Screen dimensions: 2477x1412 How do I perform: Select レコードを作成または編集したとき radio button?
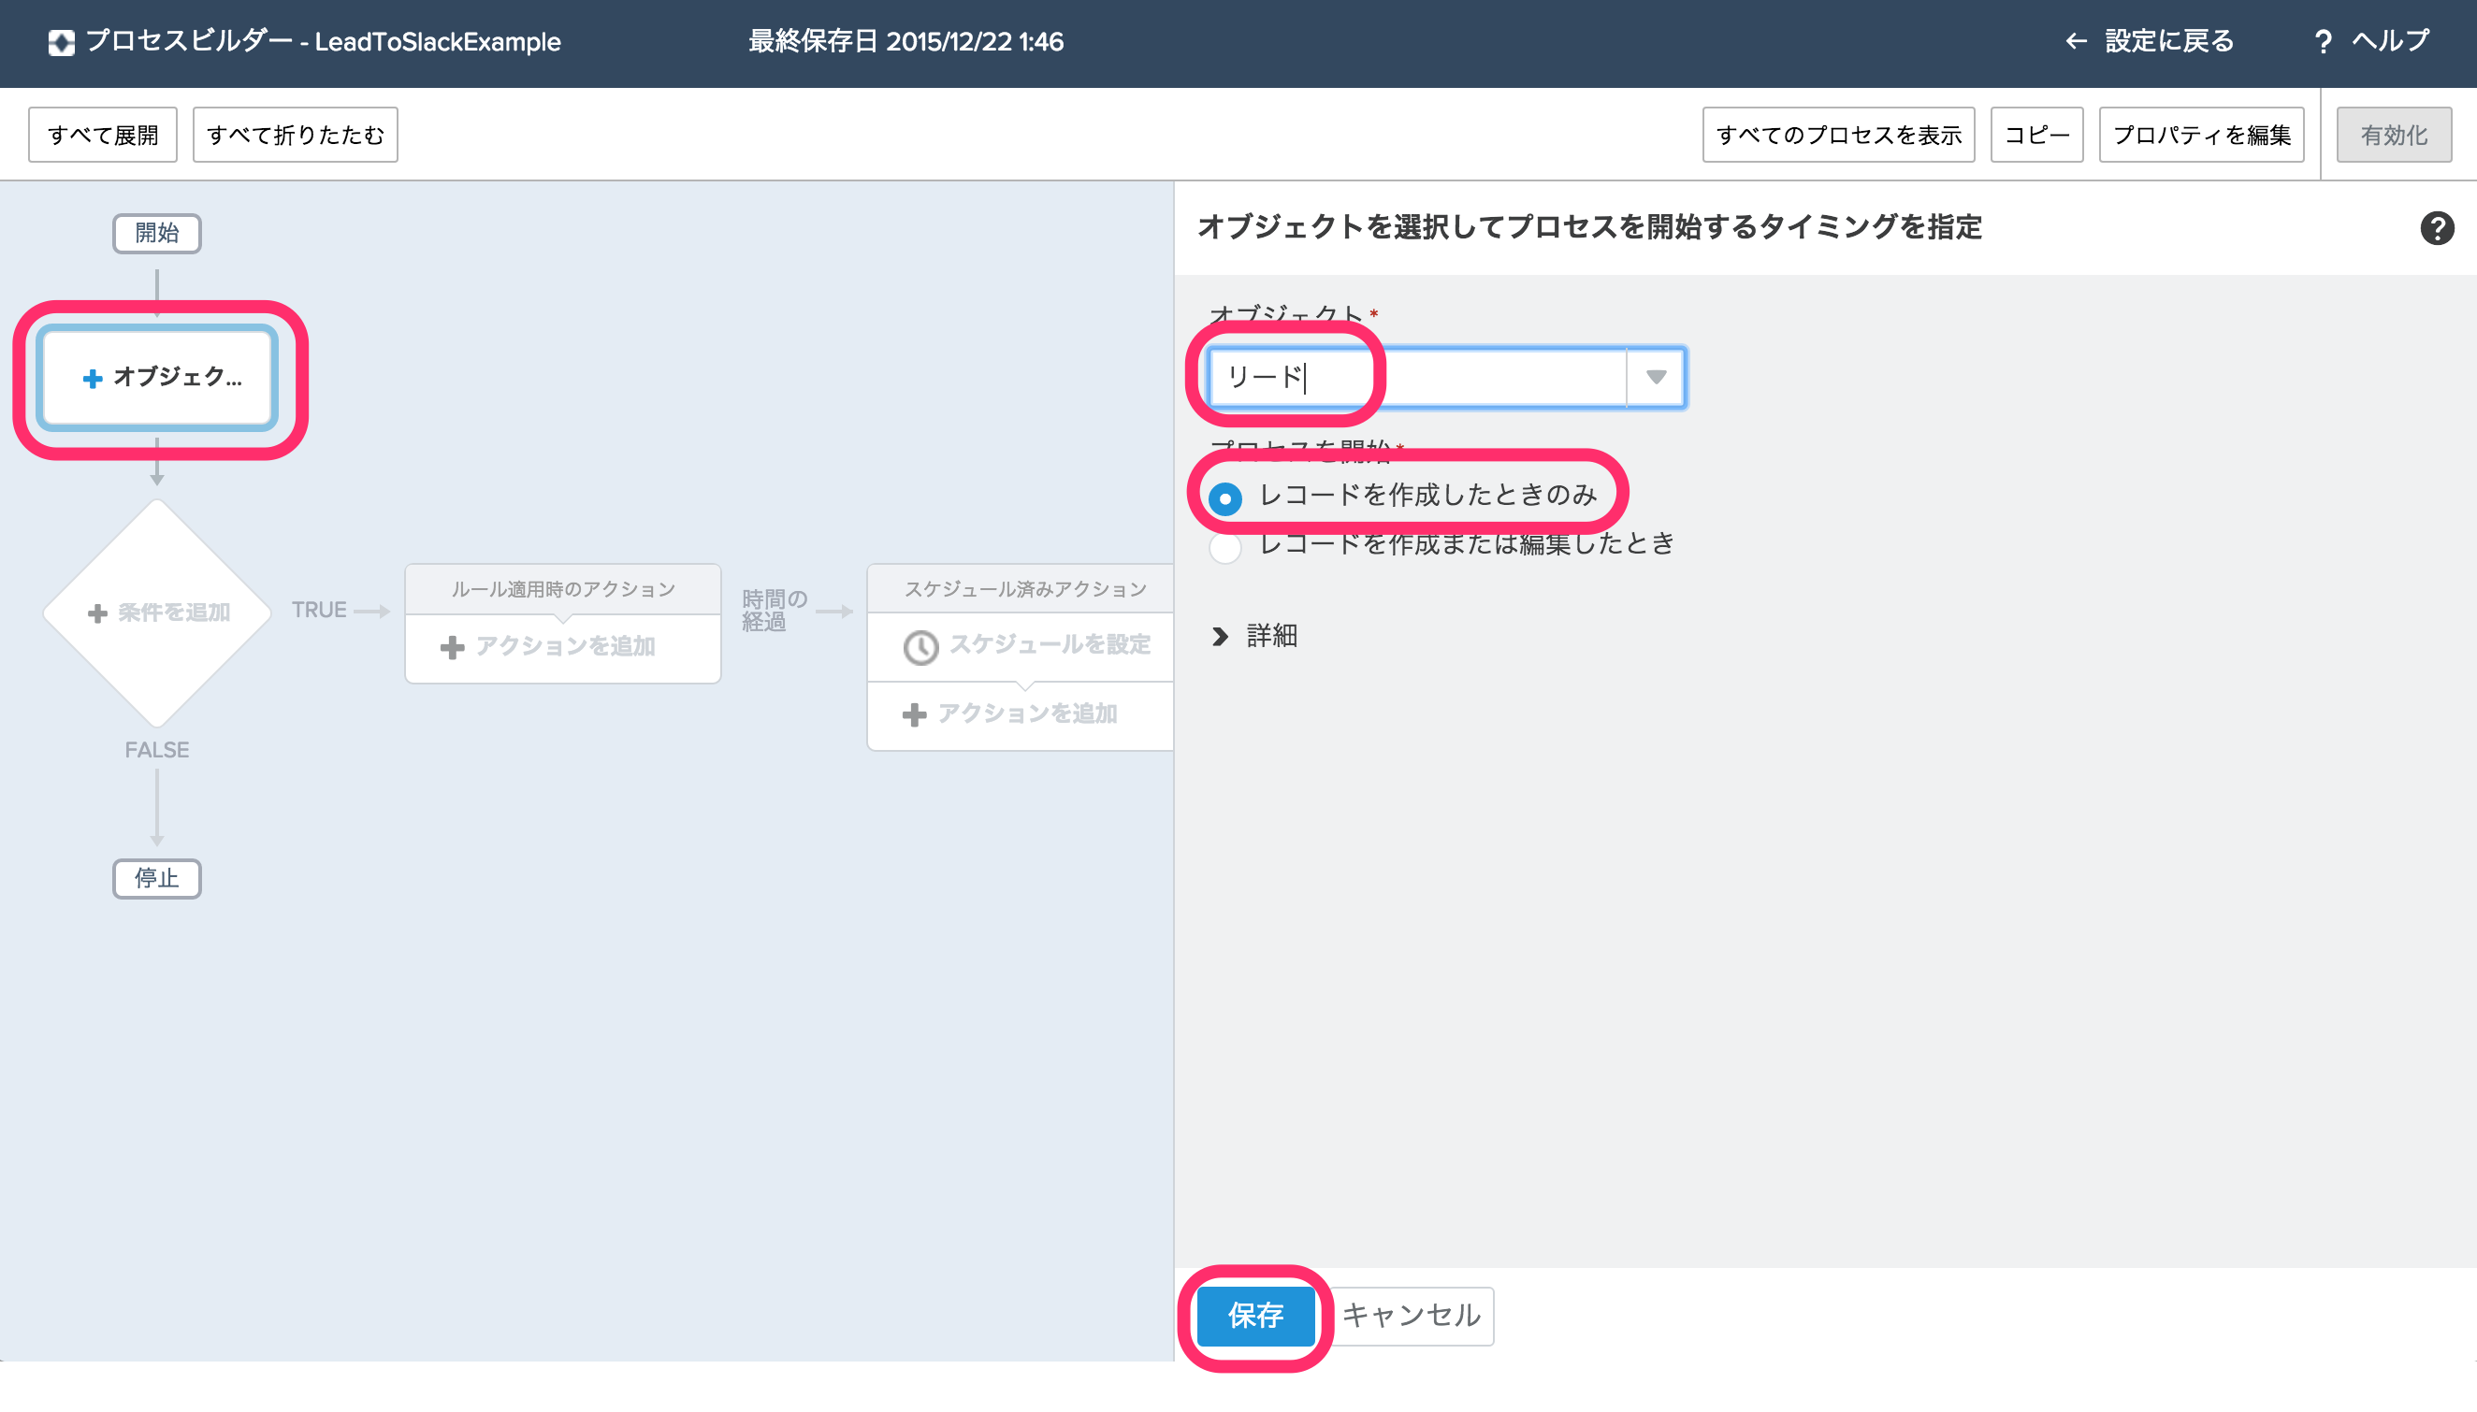point(1224,547)
